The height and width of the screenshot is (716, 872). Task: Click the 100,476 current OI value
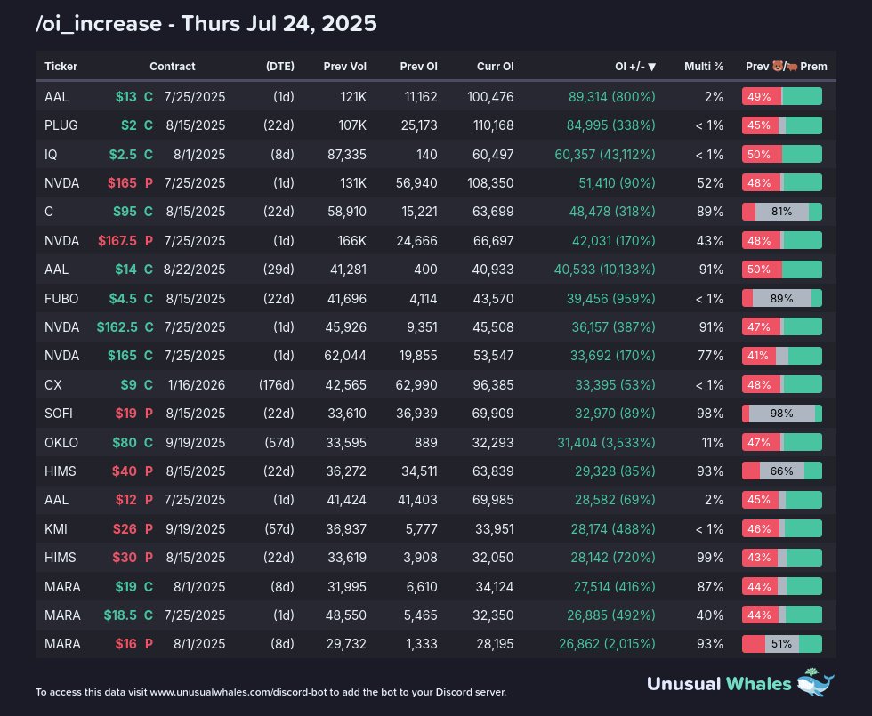click(x=490, y=97)
